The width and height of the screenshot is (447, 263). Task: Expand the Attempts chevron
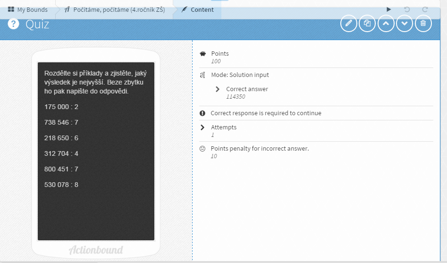point(202,127)
